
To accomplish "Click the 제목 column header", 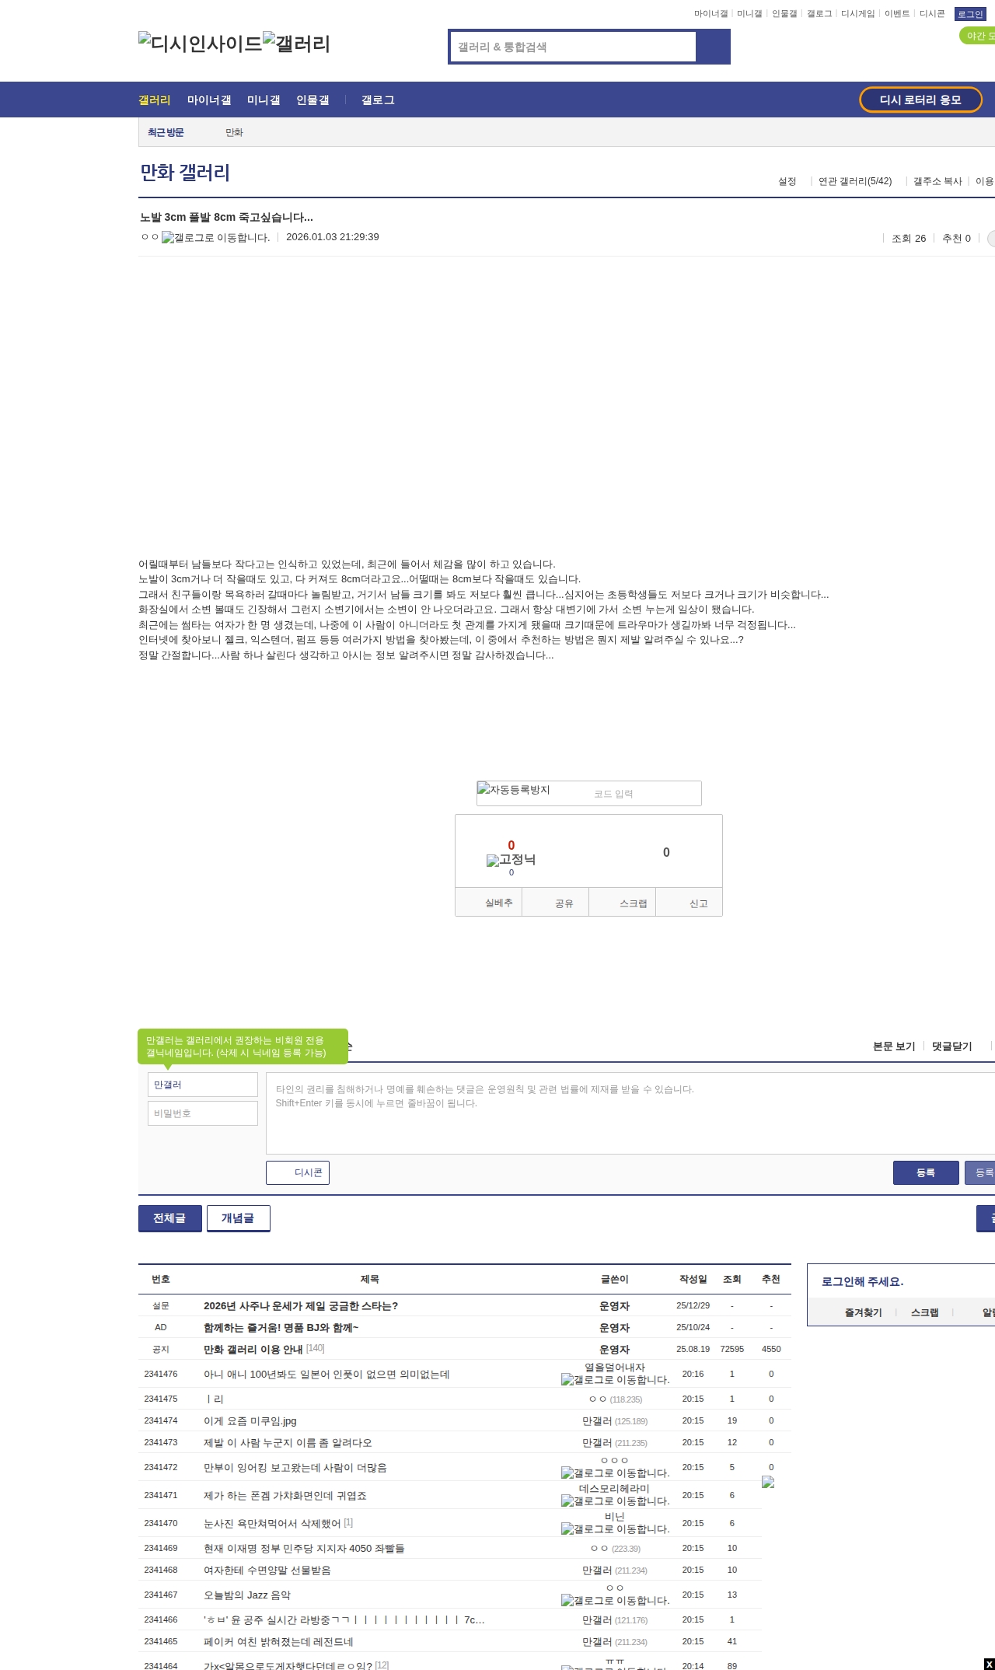I will pyautogui.click(x=369, y=1279).
